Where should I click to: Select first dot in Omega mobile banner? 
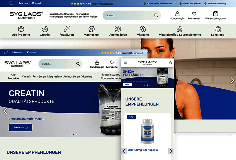(145, 85)
